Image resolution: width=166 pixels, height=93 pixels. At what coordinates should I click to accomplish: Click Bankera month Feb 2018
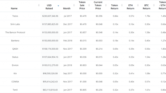click(68, 41)
